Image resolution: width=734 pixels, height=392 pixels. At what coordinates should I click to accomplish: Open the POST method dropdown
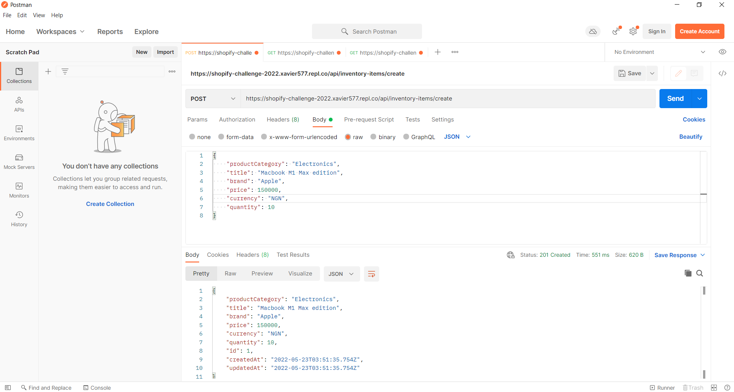click(213, 99)
